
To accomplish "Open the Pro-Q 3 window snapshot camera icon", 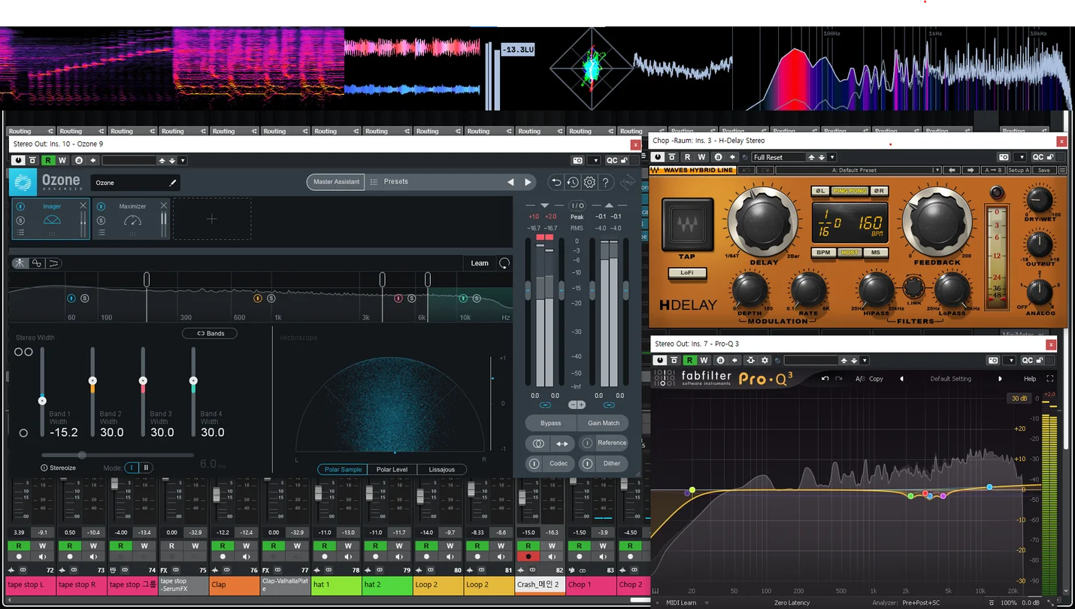I will [x=993, y=361].
